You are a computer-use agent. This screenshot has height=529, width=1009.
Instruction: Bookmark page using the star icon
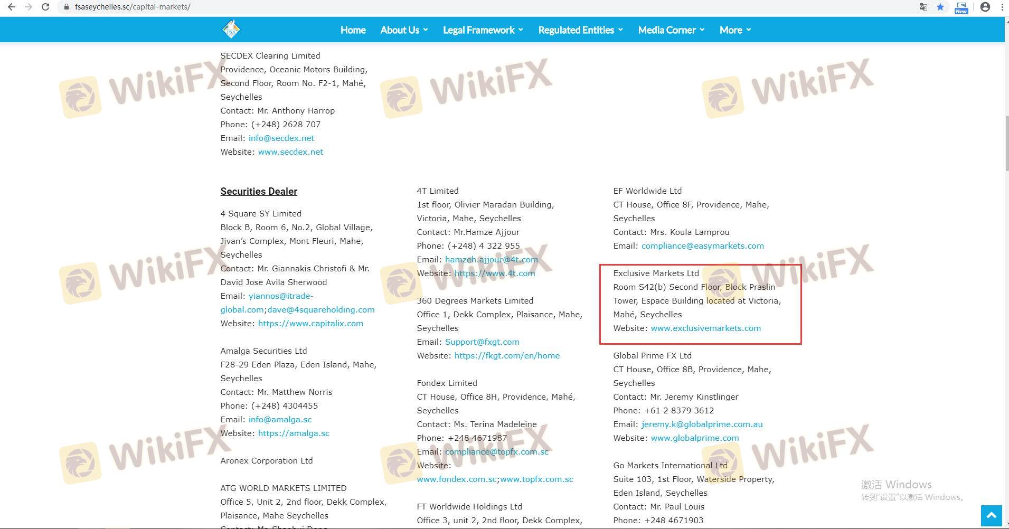coord(940,7)
